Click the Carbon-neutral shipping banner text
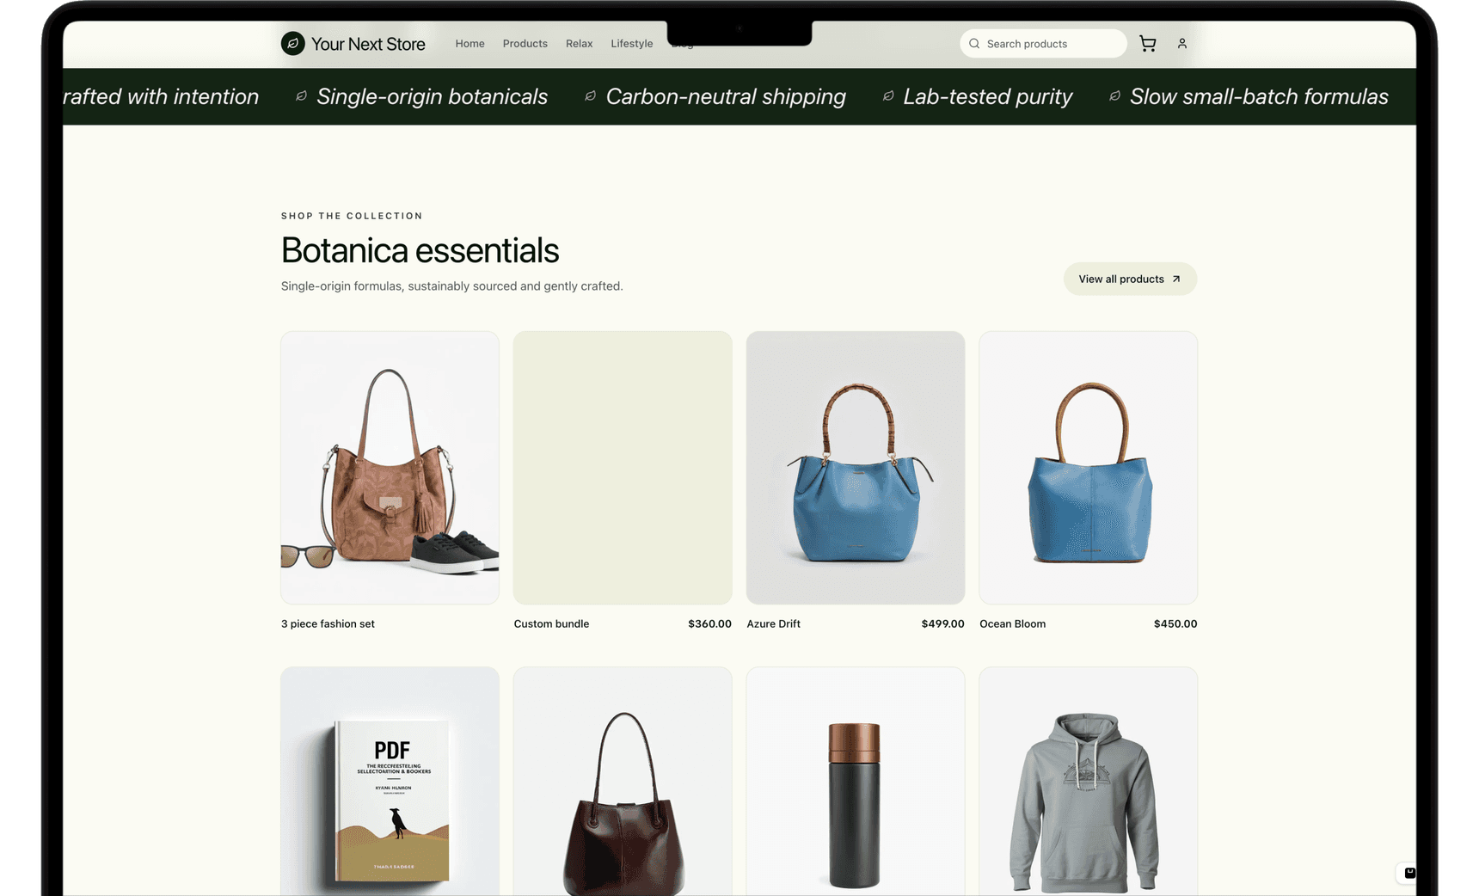 tap(726, 96)
